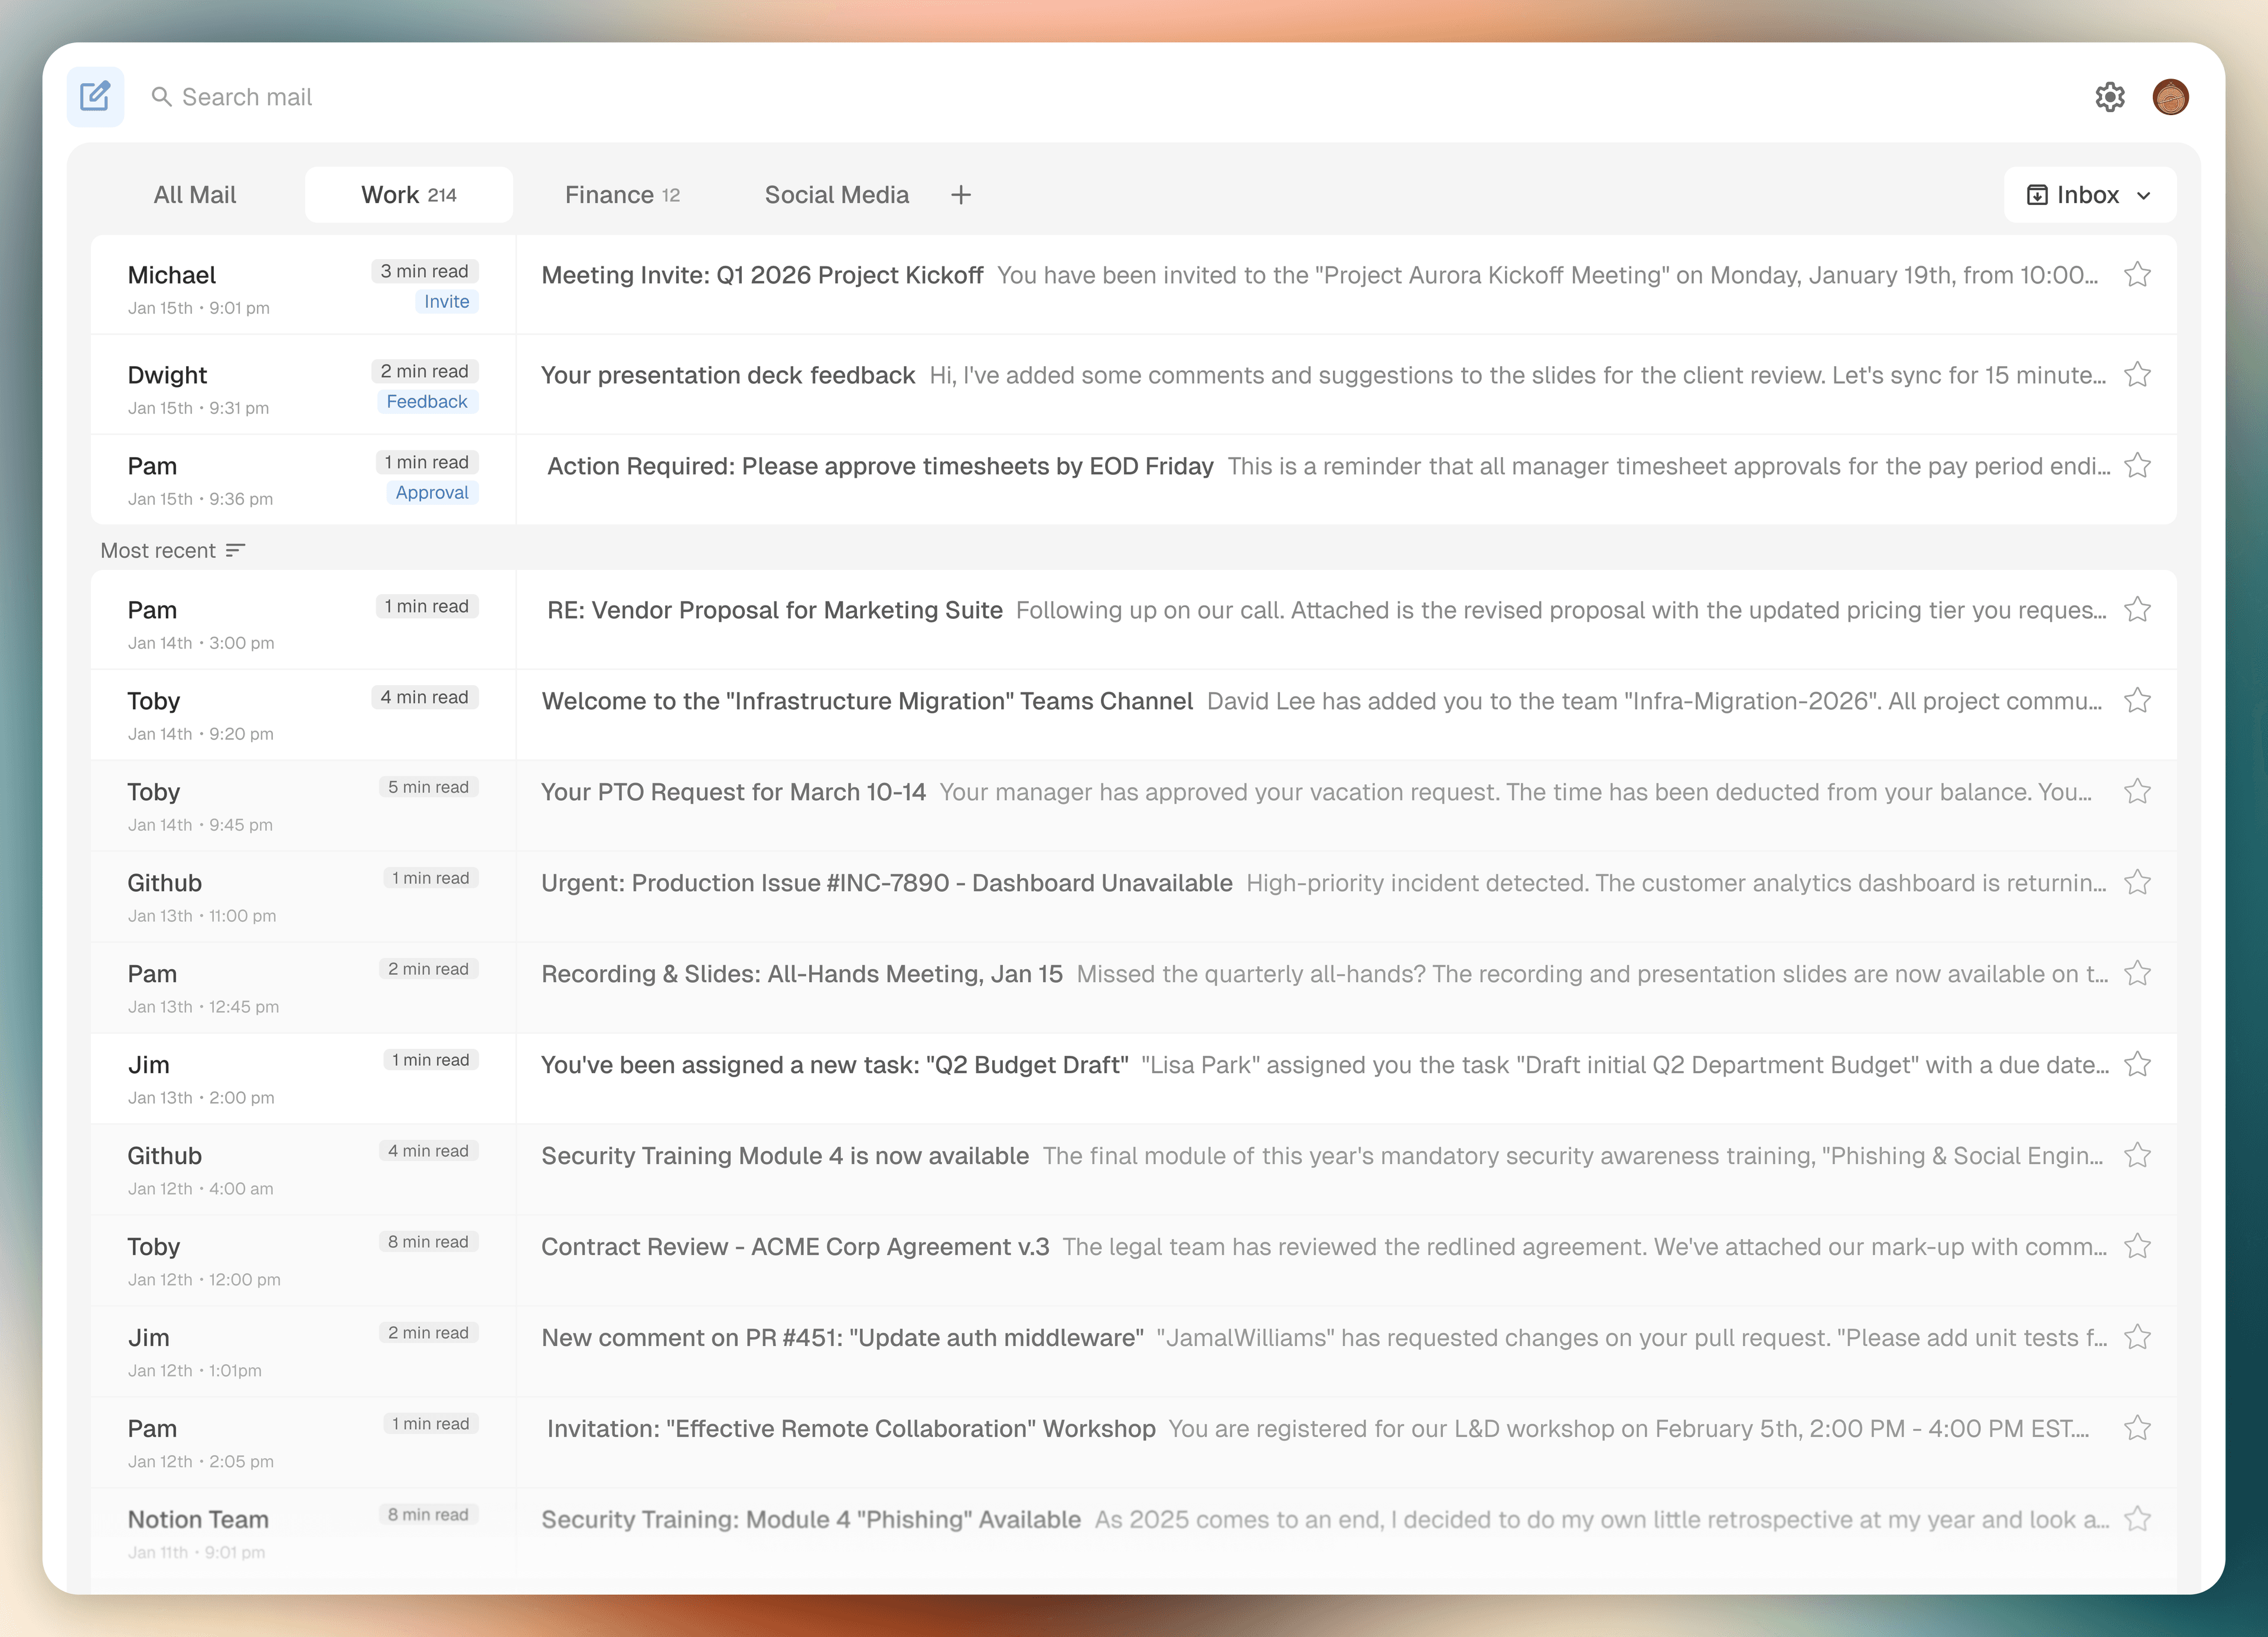Star the Contract Review ACME Corp email
Viewport: 2268px width, 1637px height.
[2137, 1247]
